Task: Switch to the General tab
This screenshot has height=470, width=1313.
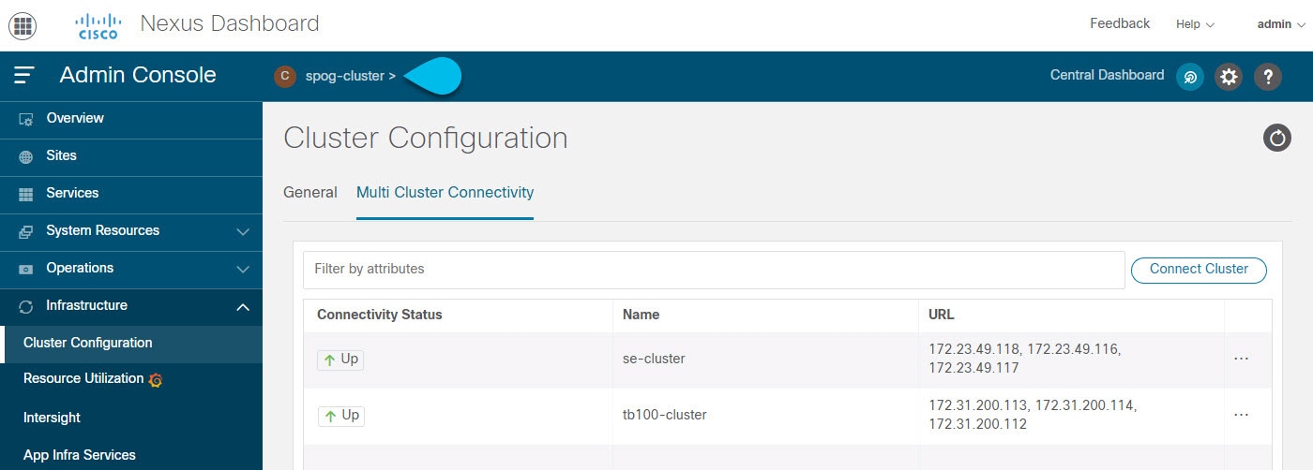Action: (x=310, y=193)
